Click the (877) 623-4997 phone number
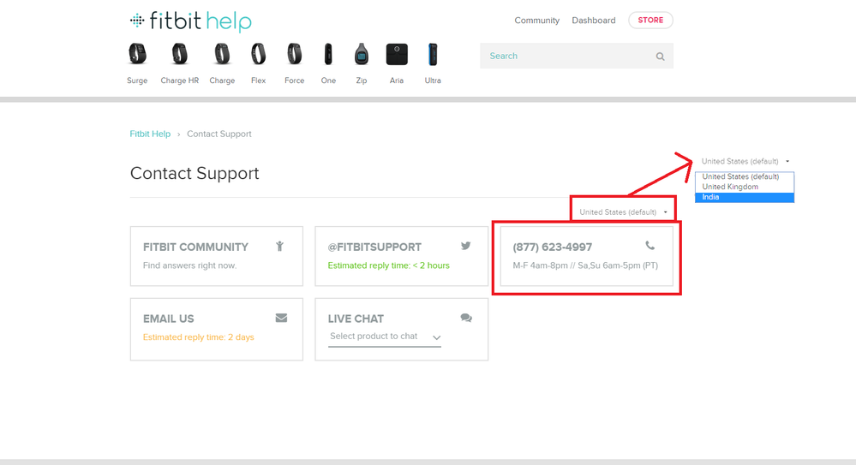 click(x=552, y=247)
